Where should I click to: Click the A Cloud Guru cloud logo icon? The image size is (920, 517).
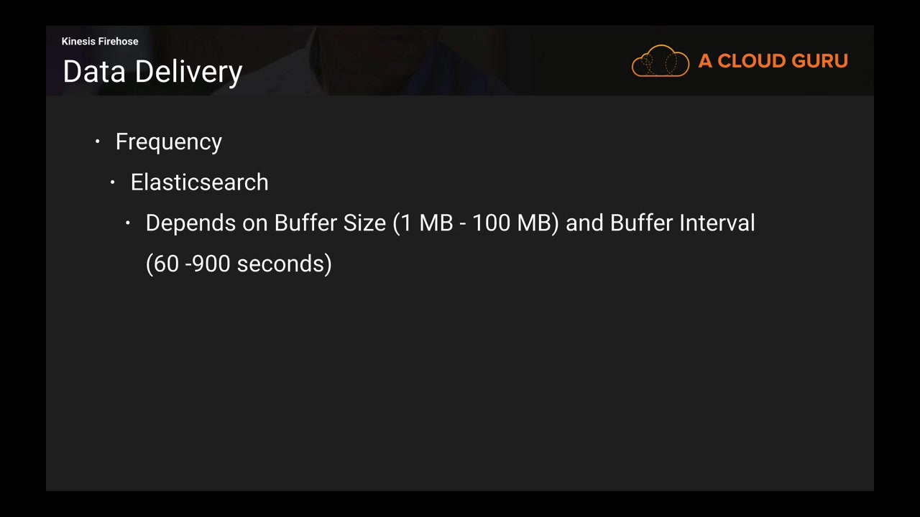(660, 61)
